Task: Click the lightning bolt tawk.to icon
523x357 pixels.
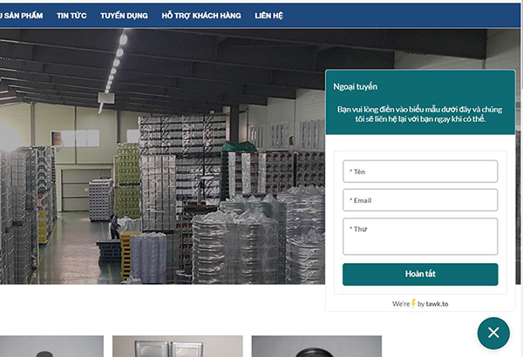Action: point(413,303)
